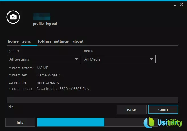The image size is (187, 131).
Task: Pause the current download
Action: click(x=131, y=110)
